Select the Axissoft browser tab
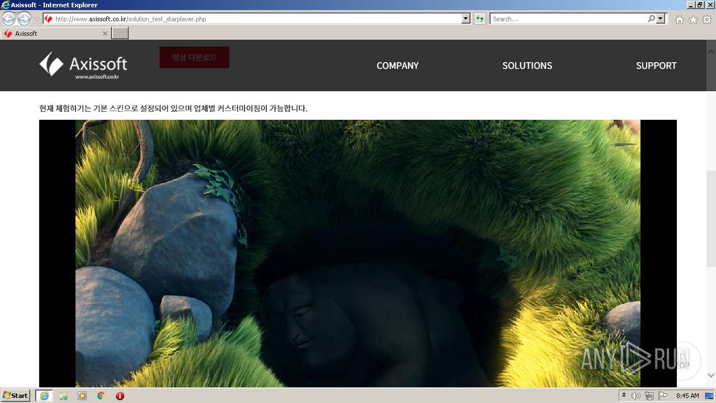The image size is (716, 403). click(55, 34)
